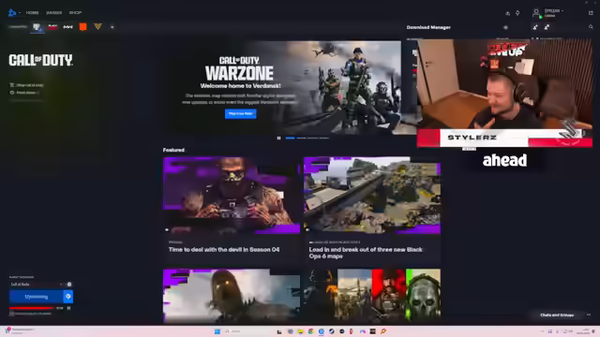Click the Add Friend icon
This screenshot has height=337, width=600.
(x=535, y=27)
